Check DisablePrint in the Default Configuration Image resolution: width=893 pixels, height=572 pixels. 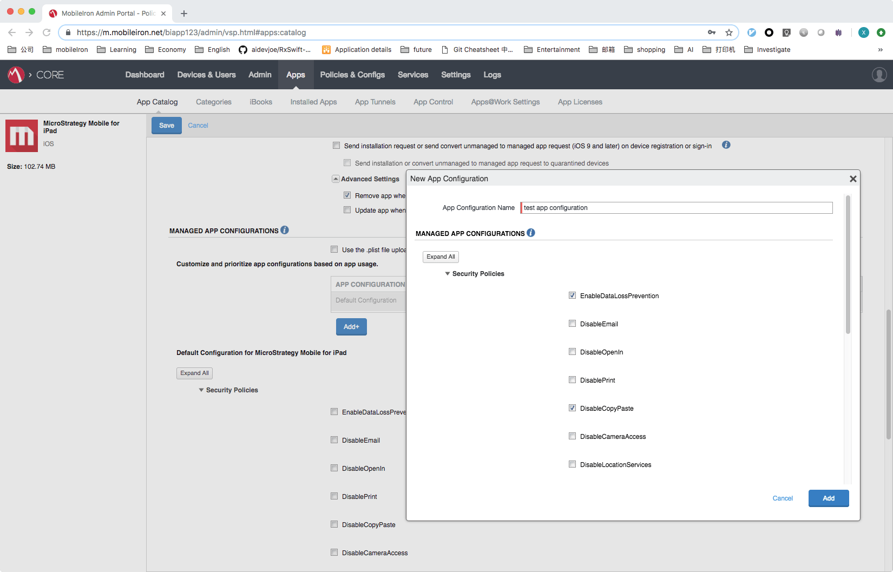[x=334, y=496]
